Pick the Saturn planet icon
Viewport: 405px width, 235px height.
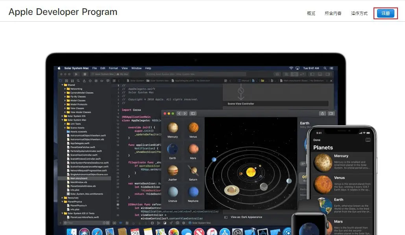(193, 171)
